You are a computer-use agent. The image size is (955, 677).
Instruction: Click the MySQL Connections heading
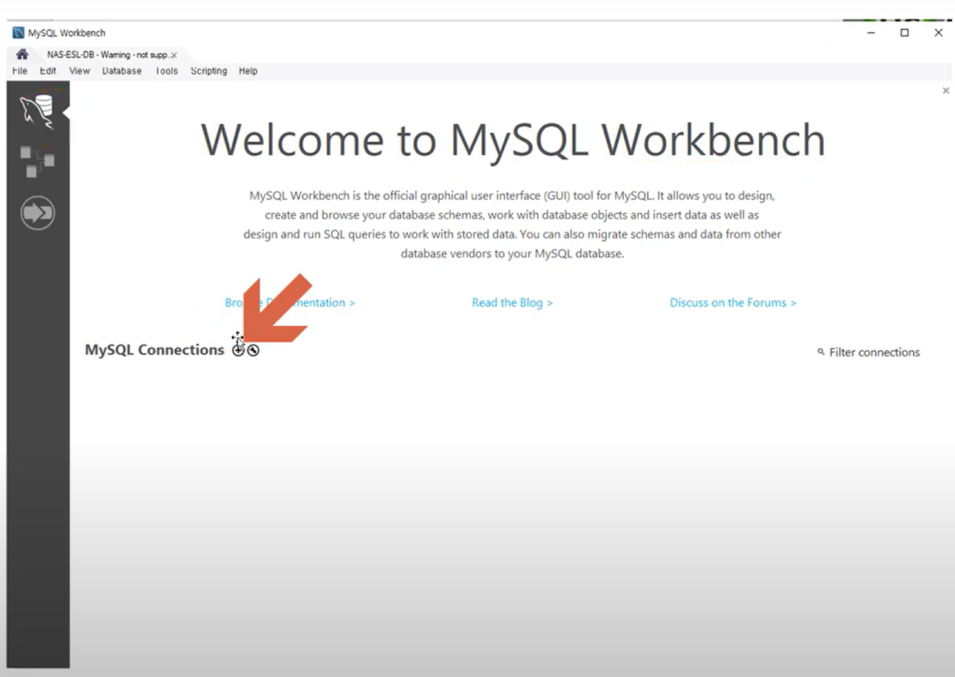154,350
